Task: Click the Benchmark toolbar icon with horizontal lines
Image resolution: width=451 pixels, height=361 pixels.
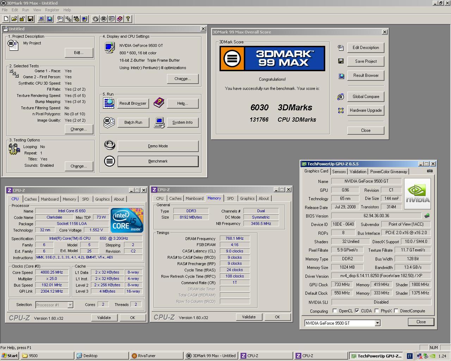Action: [x=104, y=19]
